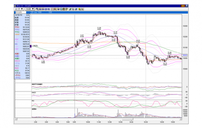Click the purple price marker on chart left edge
This screenshot has width=202, height=128.
pos(31,46)
